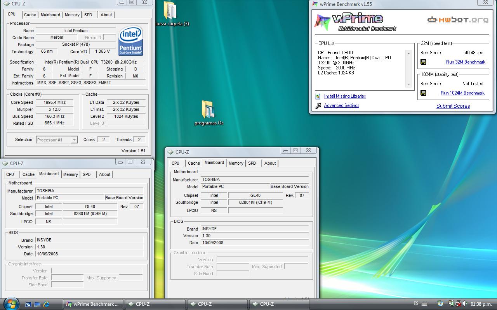Click the wPrime Benchmark title bar icon

click(315, 4)
